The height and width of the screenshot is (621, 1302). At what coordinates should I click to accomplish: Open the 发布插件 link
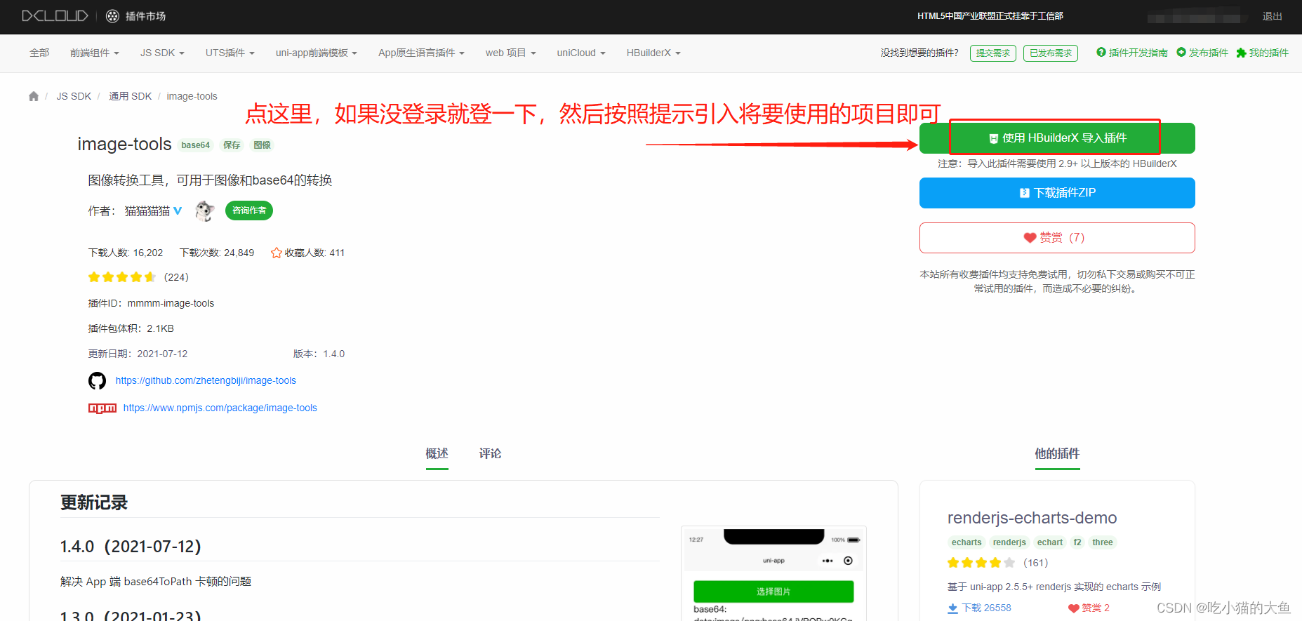[1209, 53]
